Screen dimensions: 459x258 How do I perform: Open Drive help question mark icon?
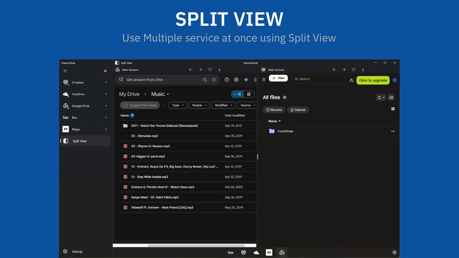(227, 80)
